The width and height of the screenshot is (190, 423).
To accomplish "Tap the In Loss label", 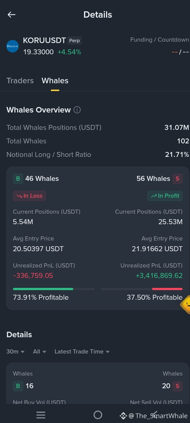I will pos(29,196).
